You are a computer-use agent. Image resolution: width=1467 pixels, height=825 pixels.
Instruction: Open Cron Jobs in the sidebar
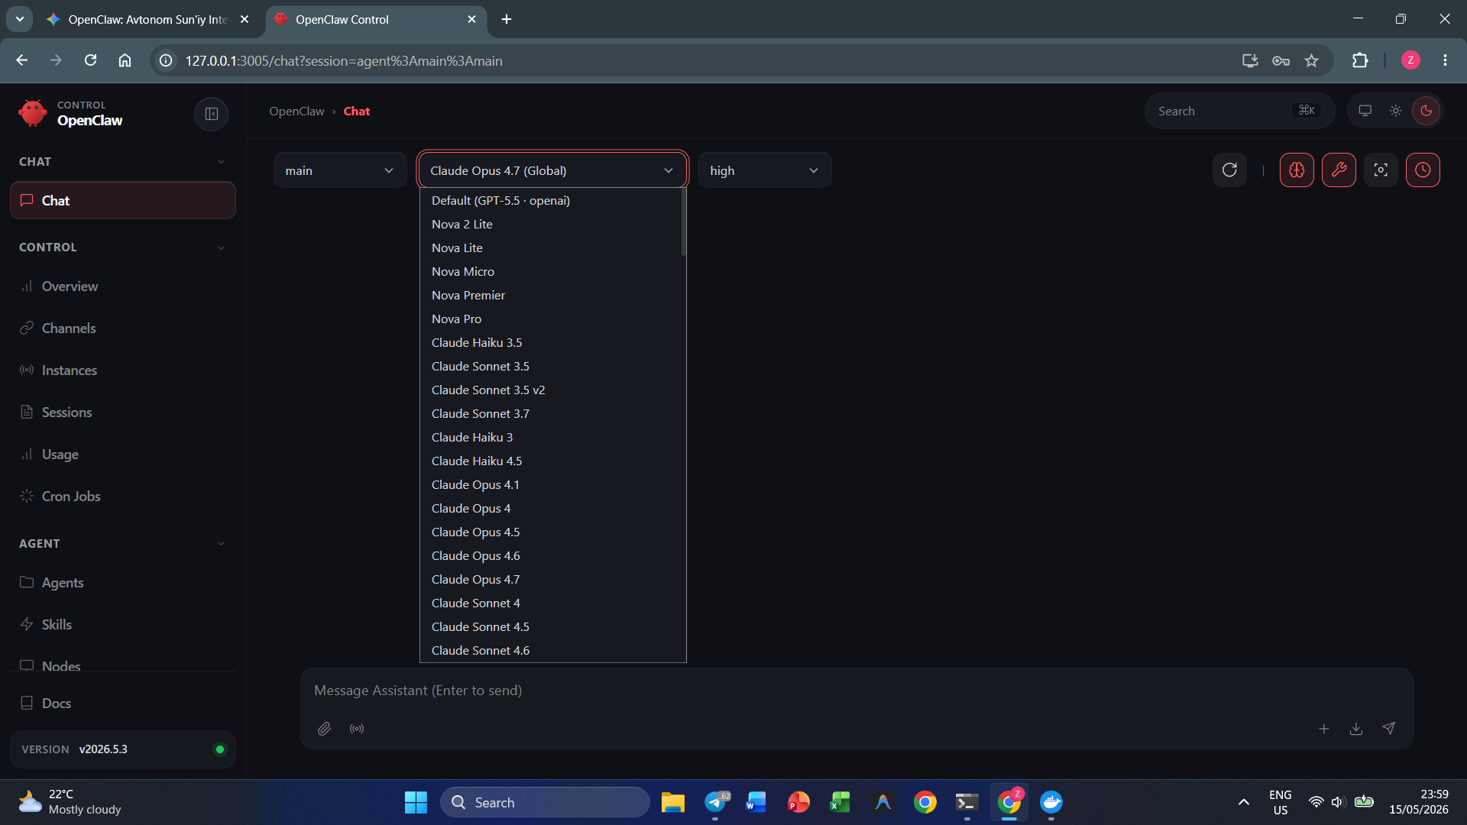coord(123,497)
